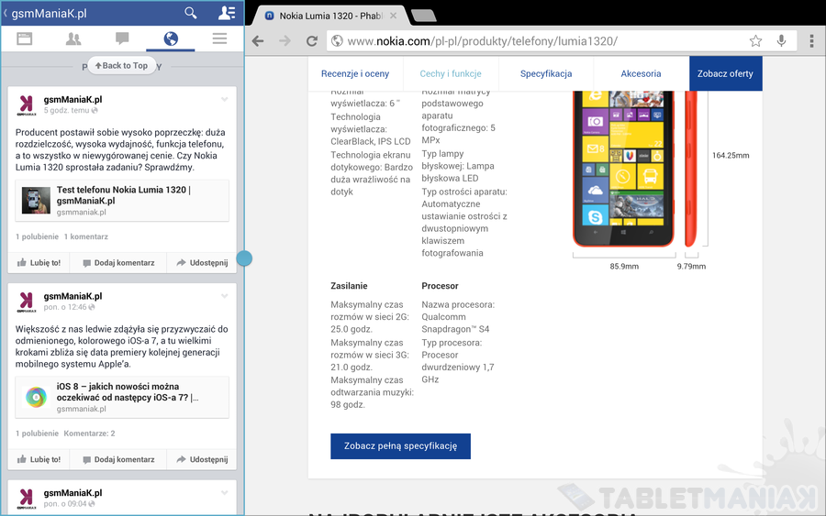This screenshot has height=516, width=826.
Task: Tap the Facebook search magnifier icon
Action: click(191, 13)
